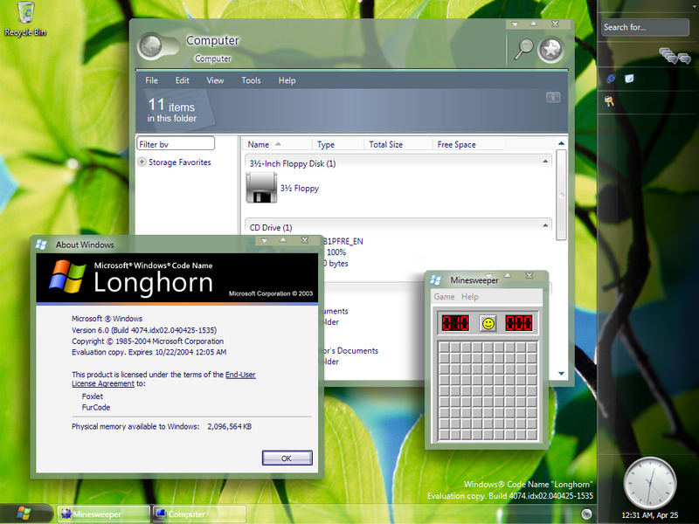Click the info icon in folder banner
The height and width of the screenshot is (524, 699).
coord(553,97)
